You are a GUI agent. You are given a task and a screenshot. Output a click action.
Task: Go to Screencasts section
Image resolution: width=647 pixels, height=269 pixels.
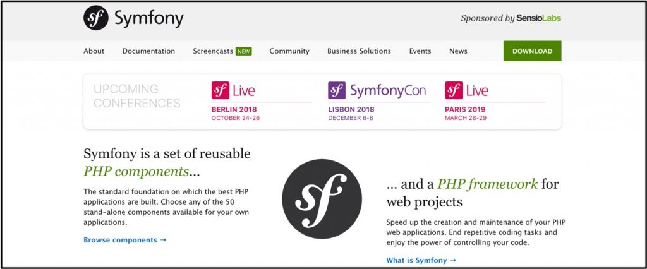(x=213, y=51)
